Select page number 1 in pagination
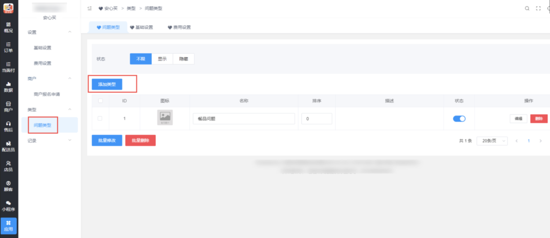The height and width of the screenshot is (238, 550). [x=529, y=141]
